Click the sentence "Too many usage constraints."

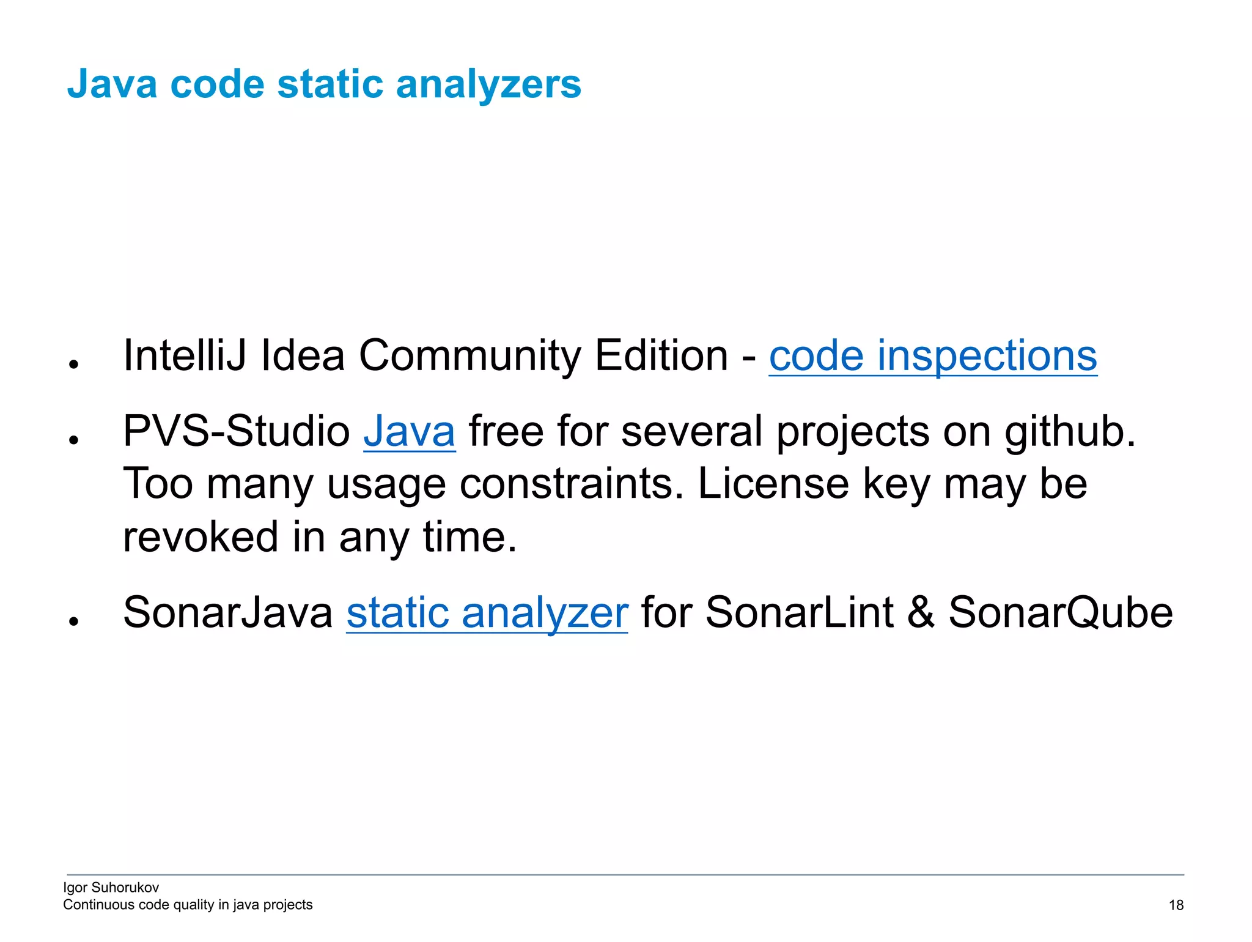[x=403, y=484]
